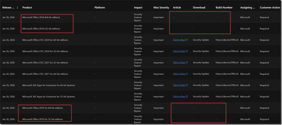
Task: Select the Microsoft Office 2016 (64-bit edition) row
Action: [41, 17]
